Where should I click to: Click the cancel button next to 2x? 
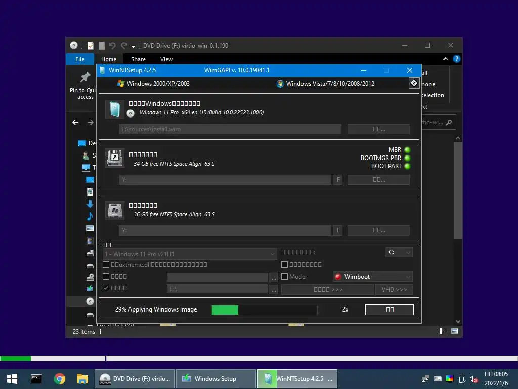390,309
